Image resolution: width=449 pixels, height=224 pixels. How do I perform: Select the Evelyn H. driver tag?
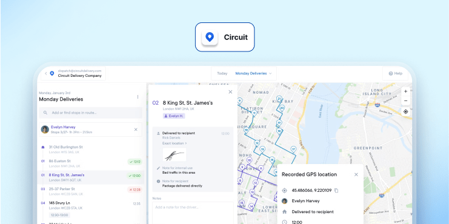coord(174,116)
